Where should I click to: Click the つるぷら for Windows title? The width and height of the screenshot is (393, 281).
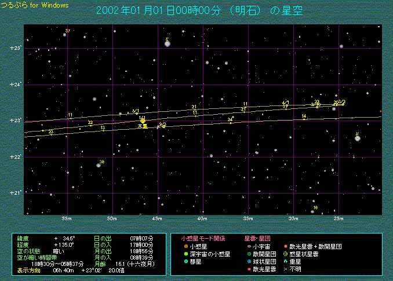click(34, 5)
